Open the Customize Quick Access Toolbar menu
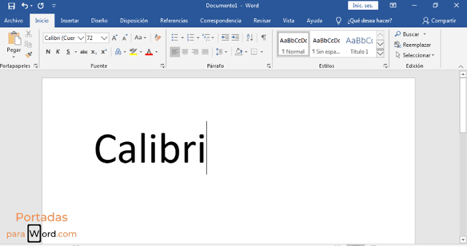The height and width of the screenshot is (246, 467). 54,5
